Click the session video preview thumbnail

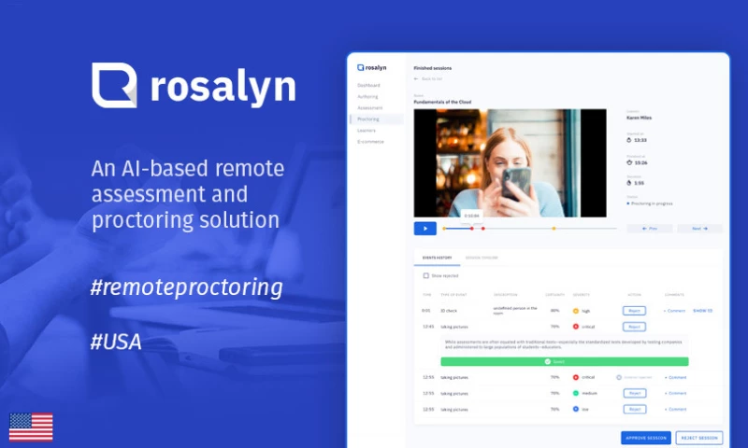point(510,162)
